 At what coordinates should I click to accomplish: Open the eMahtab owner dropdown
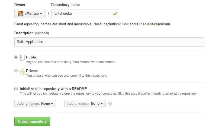pos(30,14)
